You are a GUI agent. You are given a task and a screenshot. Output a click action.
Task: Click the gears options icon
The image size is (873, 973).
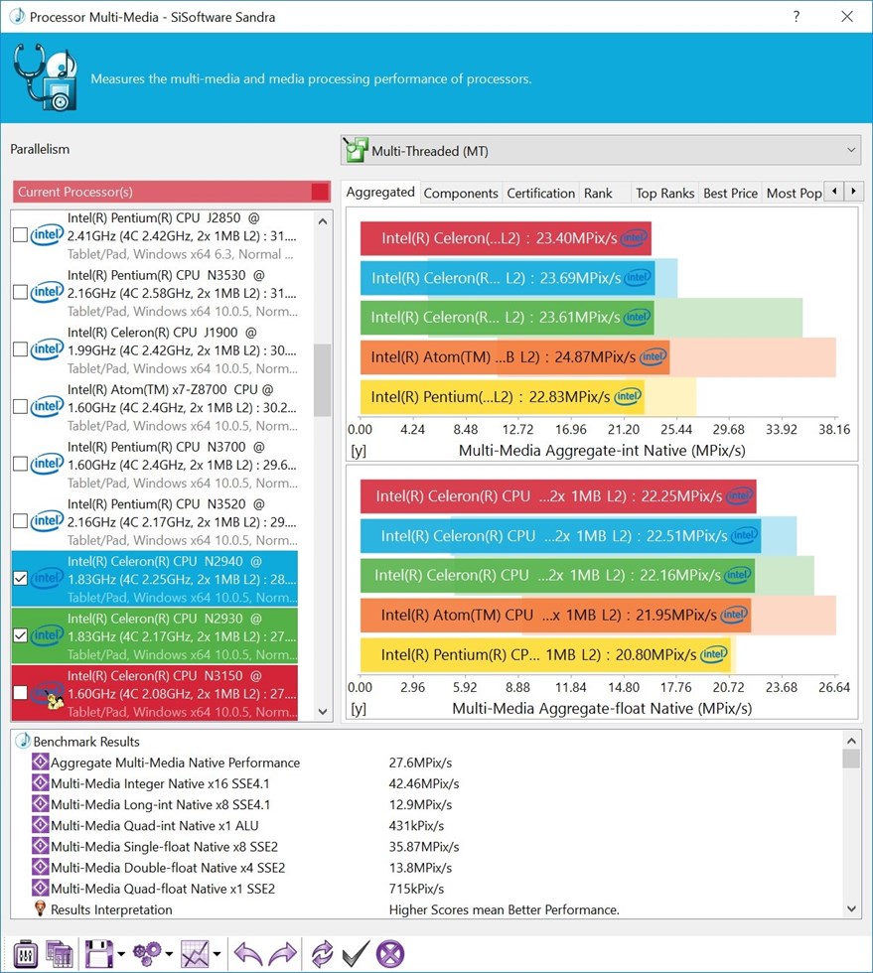point(148,954)
